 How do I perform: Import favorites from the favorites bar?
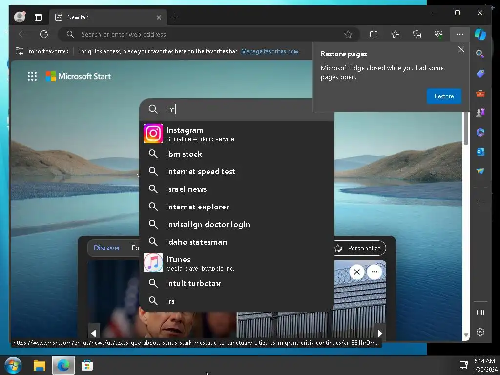42,51
